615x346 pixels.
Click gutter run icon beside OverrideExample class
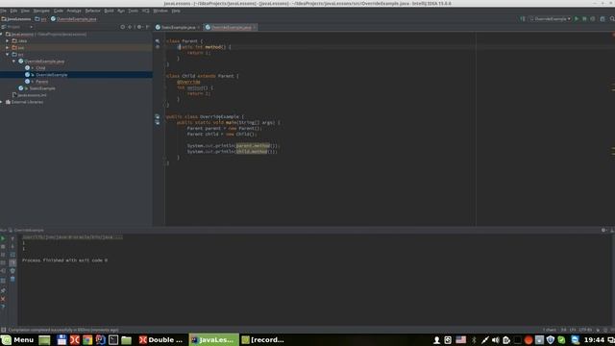158,116
